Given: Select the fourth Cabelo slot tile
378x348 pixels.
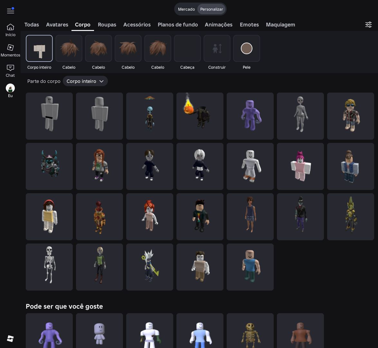Looking at the screenshot, I should click(x=158, y=48).
